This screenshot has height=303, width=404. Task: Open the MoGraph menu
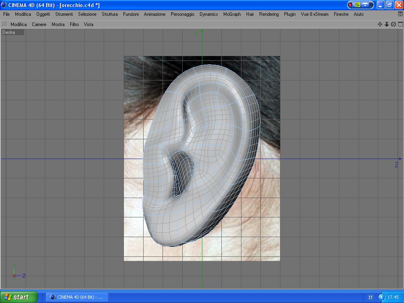pos(232,14)
